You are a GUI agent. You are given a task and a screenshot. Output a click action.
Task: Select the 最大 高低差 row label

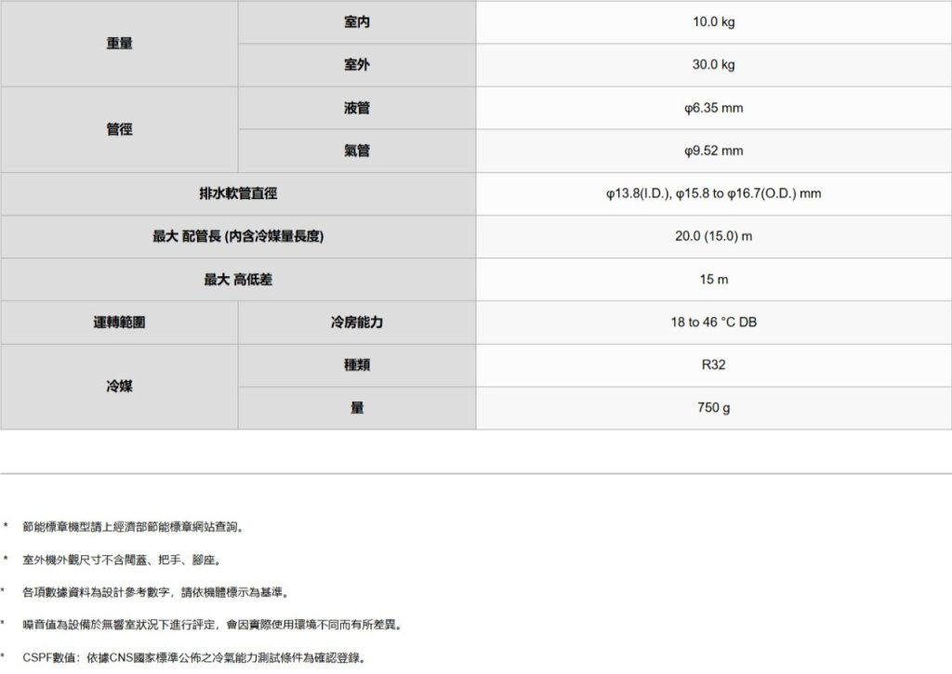pos(238,280)
